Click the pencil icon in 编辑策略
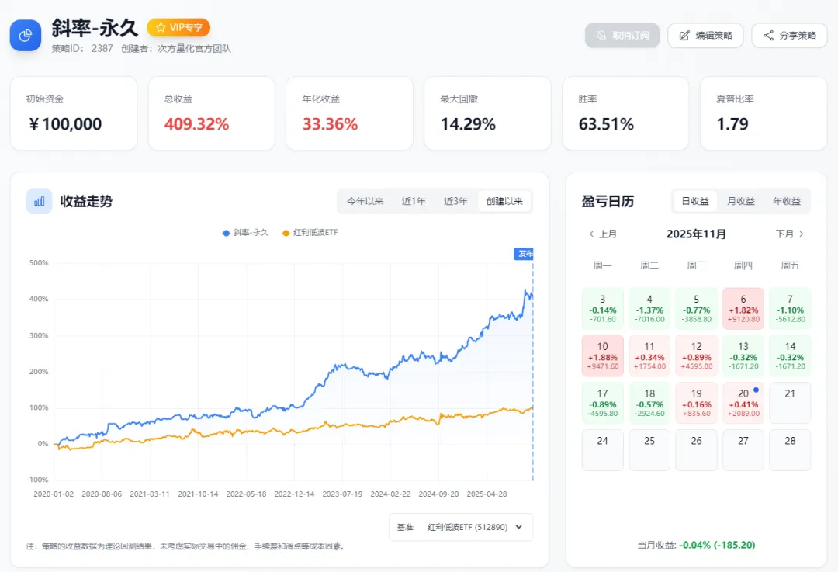Screen dimensions: 838x572 tap(684, 36)
